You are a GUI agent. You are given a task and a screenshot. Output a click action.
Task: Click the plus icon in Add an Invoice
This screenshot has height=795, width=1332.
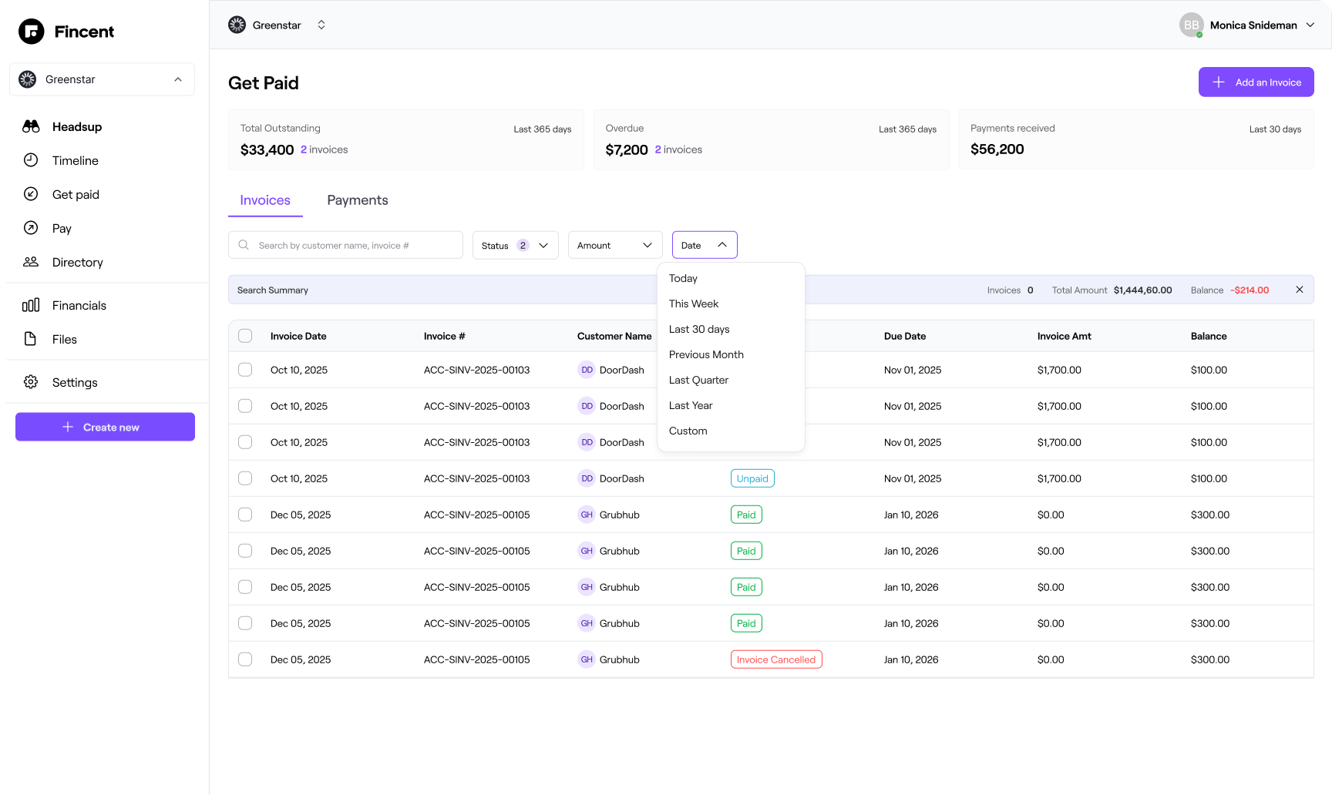[x=1219, y=82]
